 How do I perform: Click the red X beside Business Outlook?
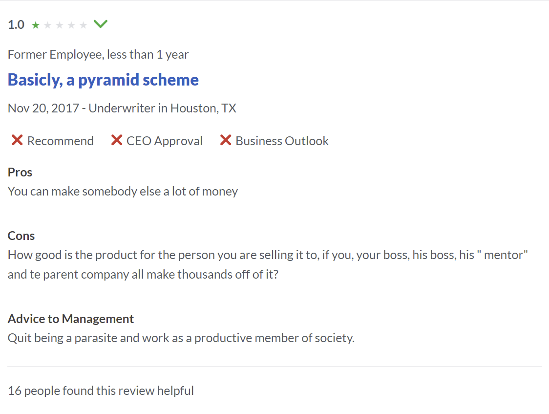[225, 141]
